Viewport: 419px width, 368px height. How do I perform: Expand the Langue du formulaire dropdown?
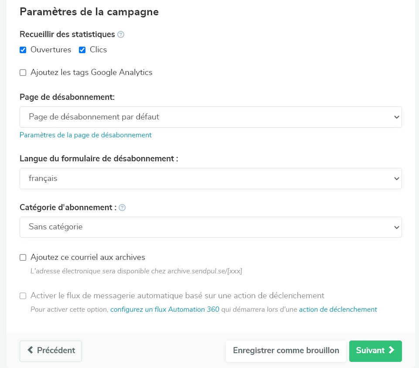coord(211,178)
